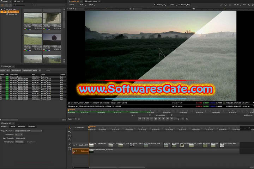Select the A015C007_120826_R38R clip on timeline
This screenshot has width=254, height=169.
pyautogui.click(x=230, y=145)
